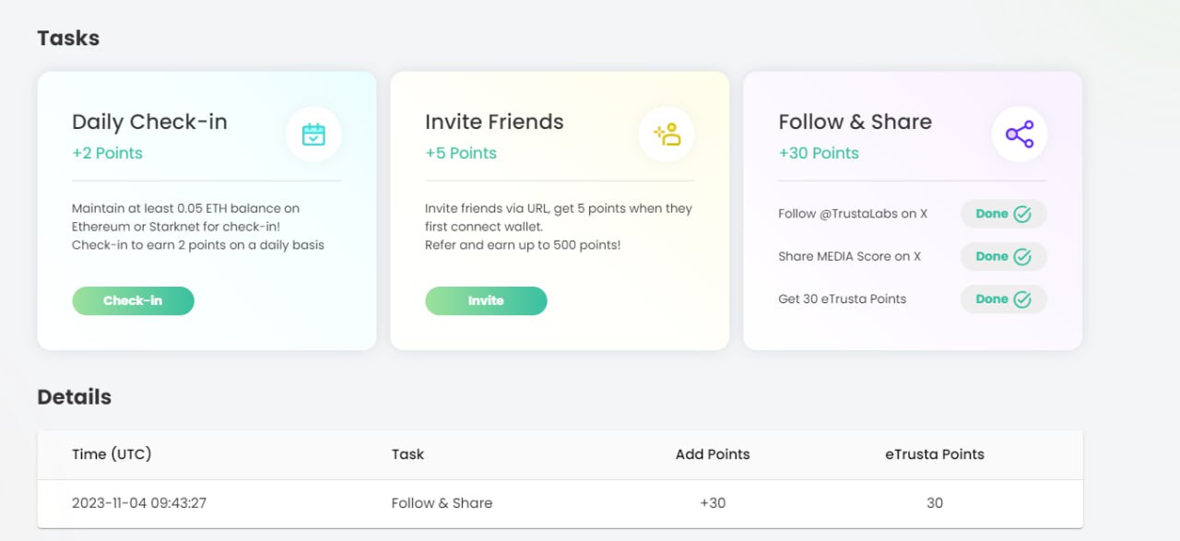1180x541 pixels.
Task: Click the Follow & Share share icon
Action: click(1020, 135)
